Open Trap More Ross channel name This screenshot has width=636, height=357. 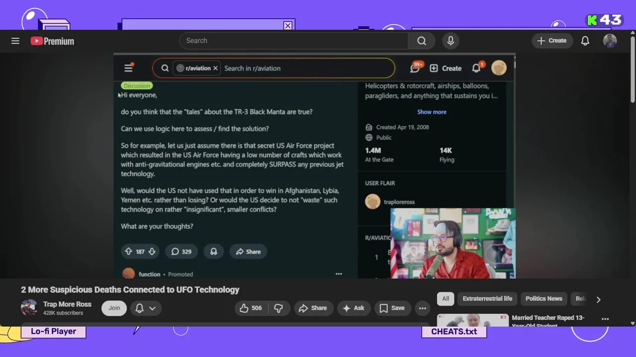(67, 304)
